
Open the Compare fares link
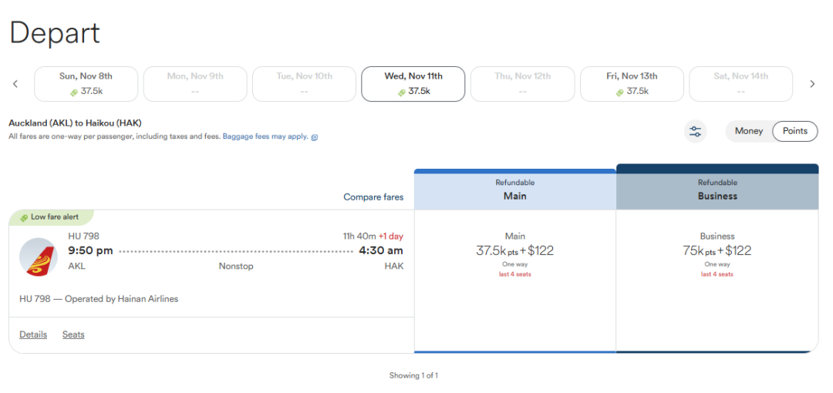pyautogui.click(x=373, y=197)
